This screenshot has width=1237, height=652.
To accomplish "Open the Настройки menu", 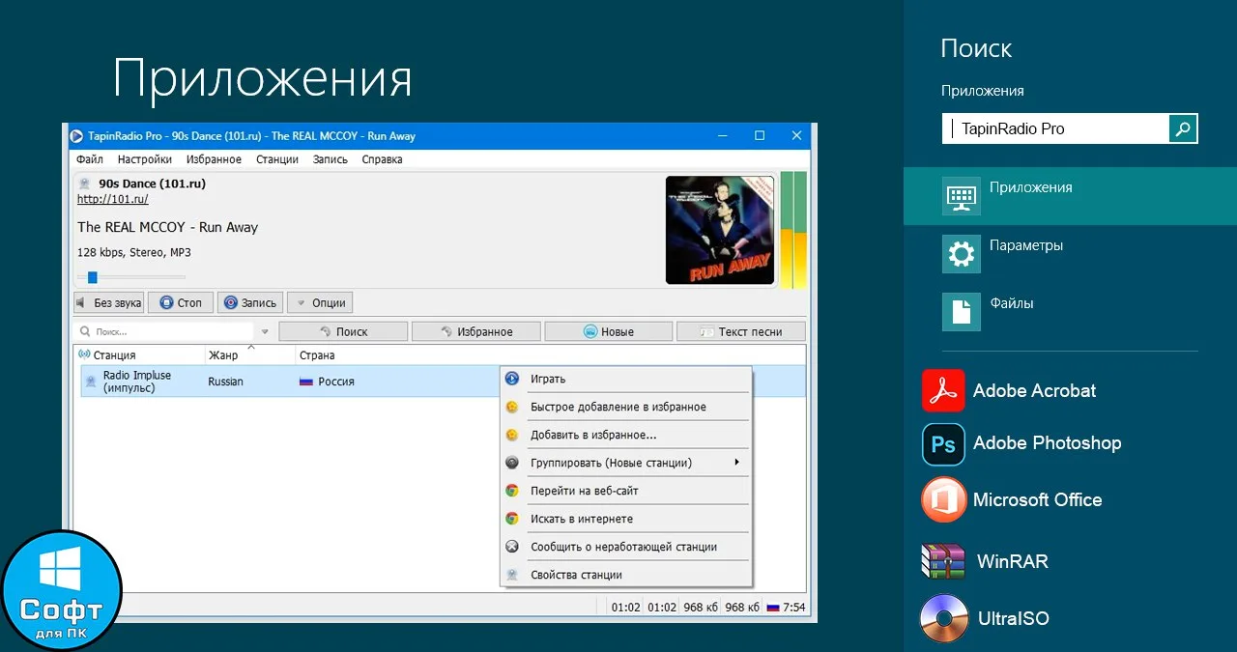I will tap(145, 159).
